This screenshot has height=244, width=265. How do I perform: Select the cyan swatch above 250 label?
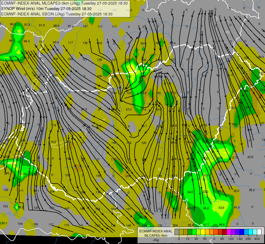click(x=250, y=232)
